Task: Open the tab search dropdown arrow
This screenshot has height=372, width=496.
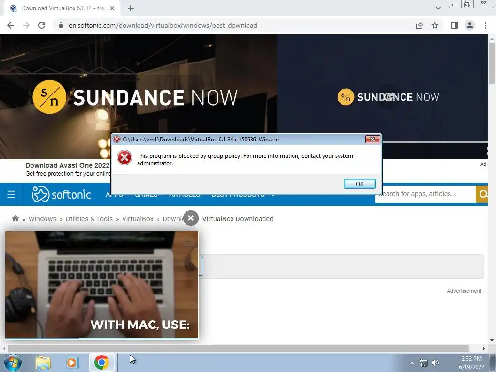Action: click(x=438, y=8)
